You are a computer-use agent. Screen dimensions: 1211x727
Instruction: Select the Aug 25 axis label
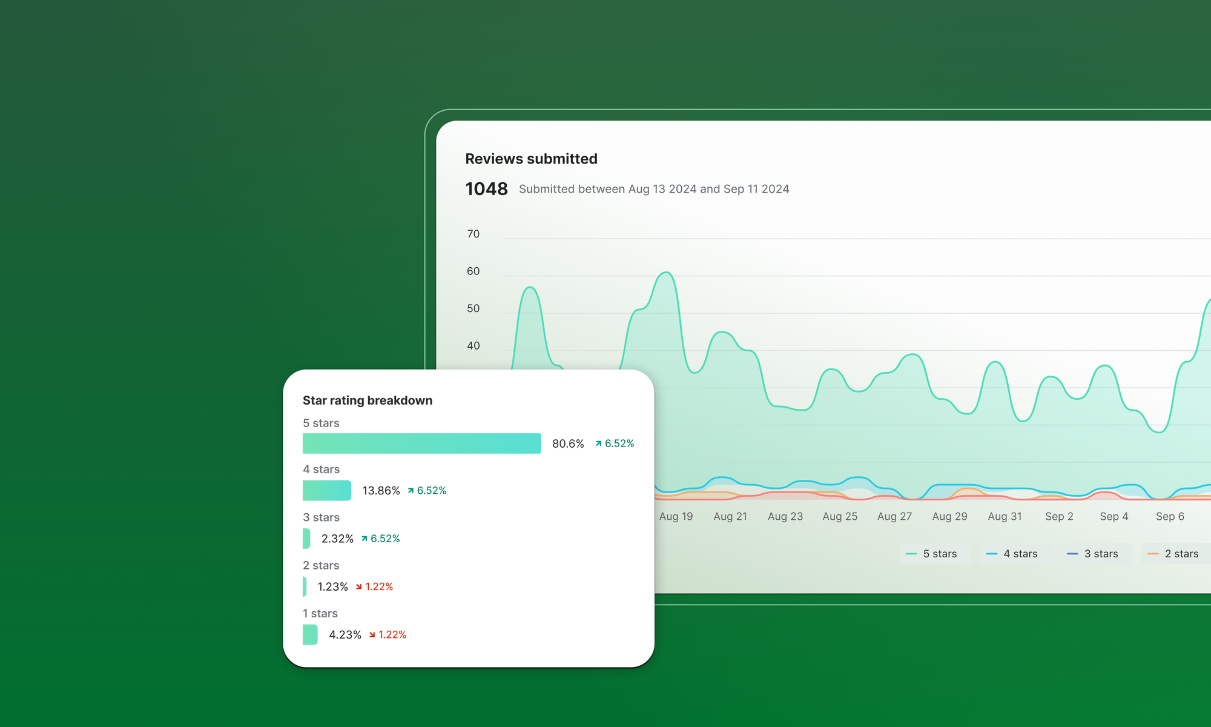tap(839, 516)
